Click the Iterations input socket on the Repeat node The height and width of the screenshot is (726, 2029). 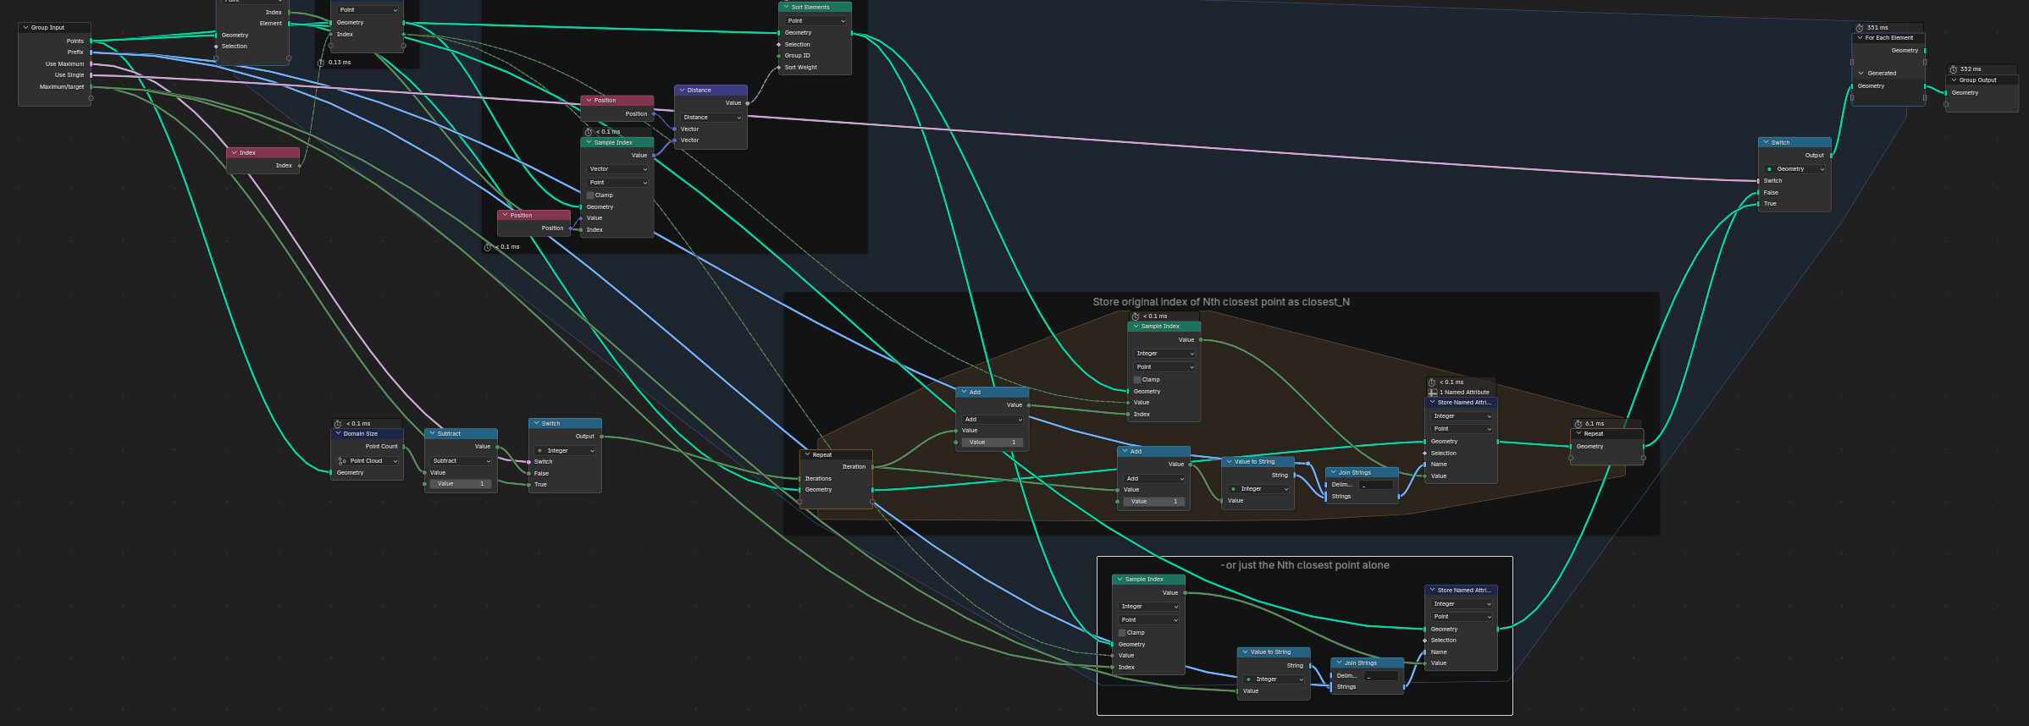tap(799, 479)
